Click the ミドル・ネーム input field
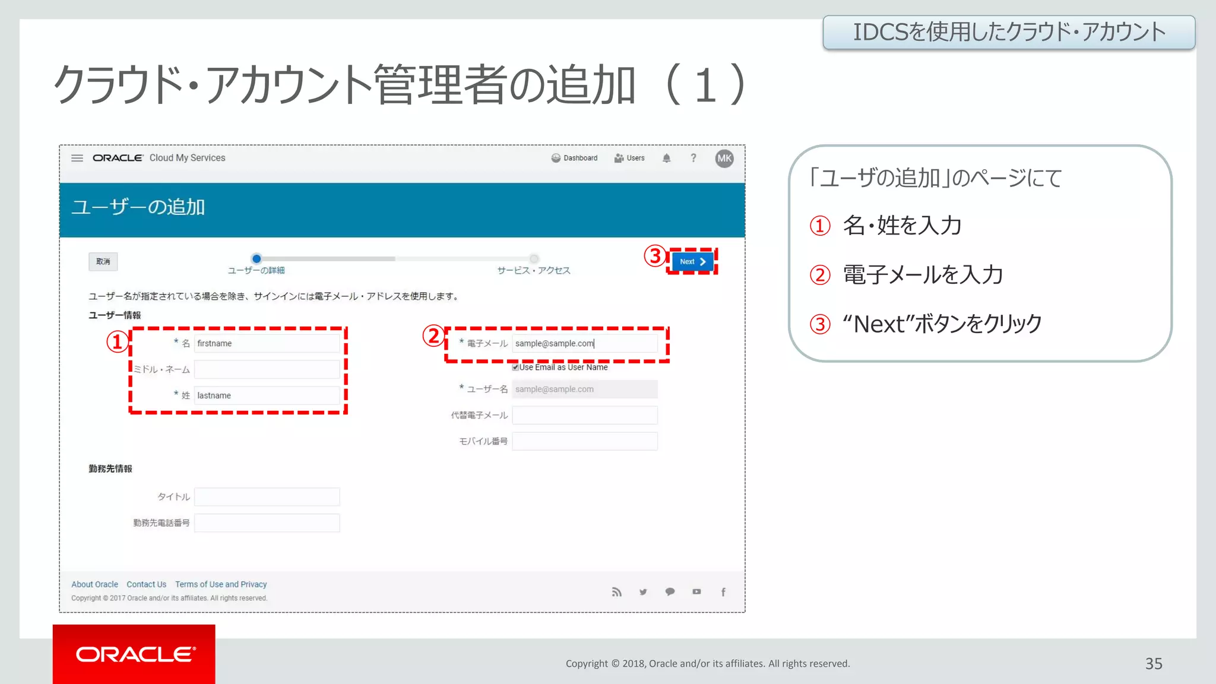The width and height of the screenshot is (1216, 684). click(267, 369)
